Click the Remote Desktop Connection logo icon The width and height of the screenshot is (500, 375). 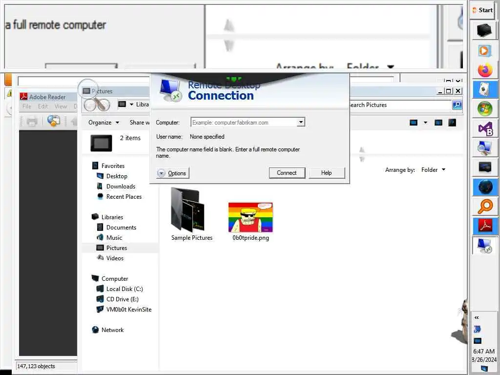[170, 90]
